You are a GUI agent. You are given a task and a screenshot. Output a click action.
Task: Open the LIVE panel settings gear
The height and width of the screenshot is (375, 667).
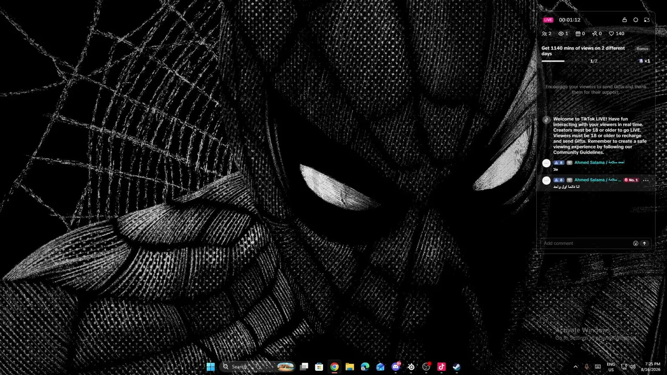[636, 20]
